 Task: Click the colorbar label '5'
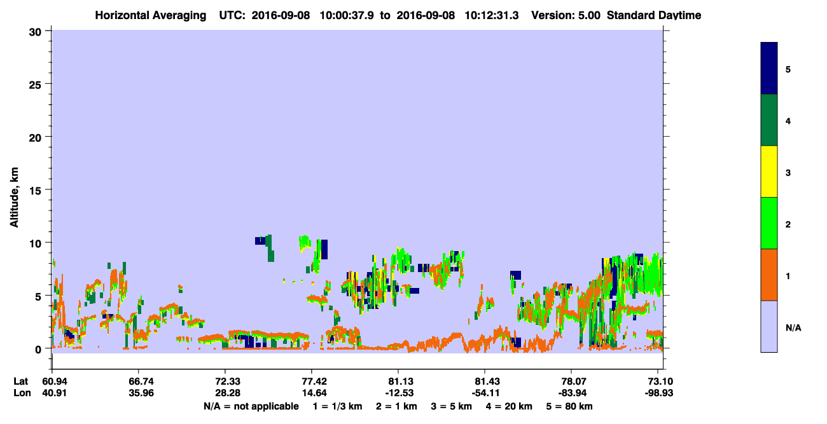point(788,69)
